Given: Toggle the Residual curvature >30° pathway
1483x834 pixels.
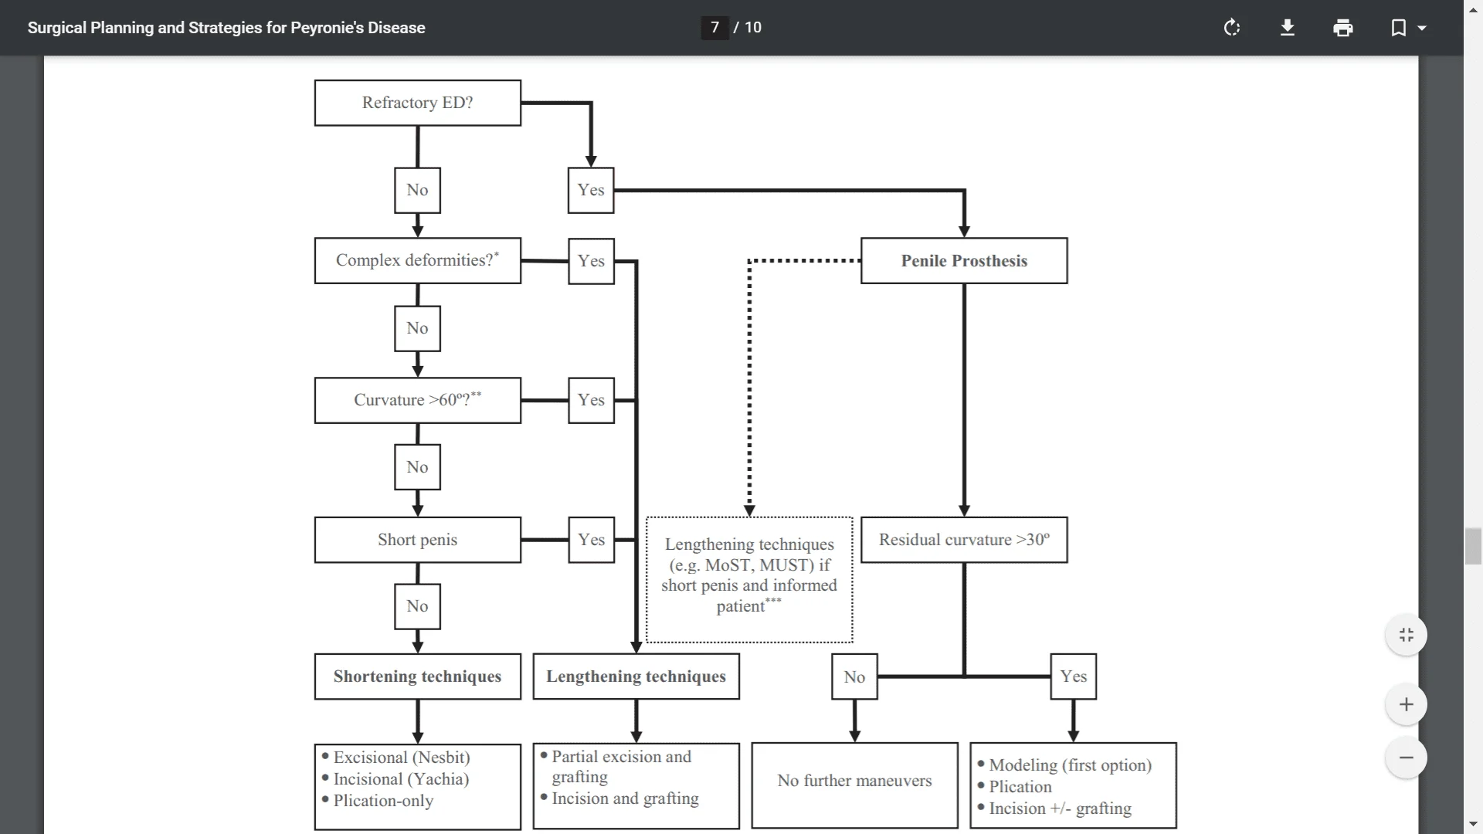Looking at the screenshot, I should [962, 540].
